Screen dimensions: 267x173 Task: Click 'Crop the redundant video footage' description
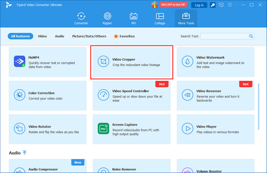pyautogui.click(x=136, y=65)
